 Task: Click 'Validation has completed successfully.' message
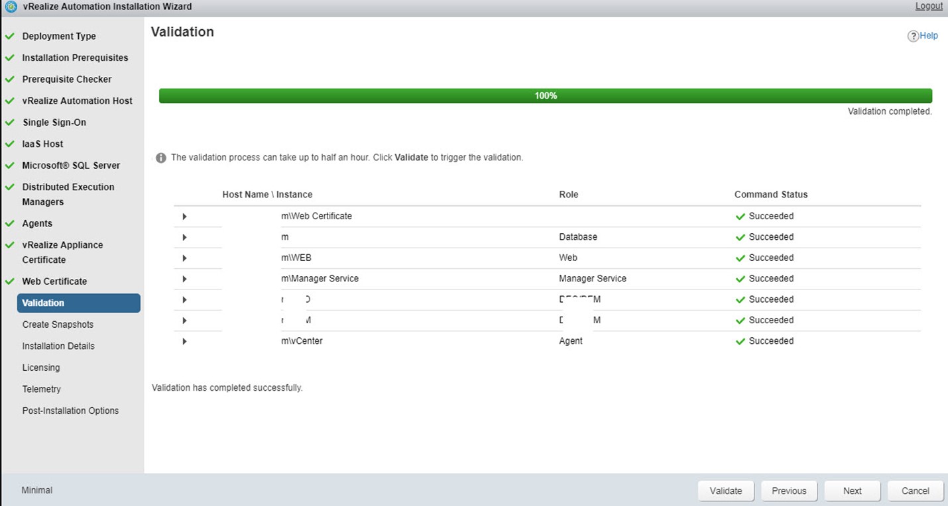(x=227, y=388)
